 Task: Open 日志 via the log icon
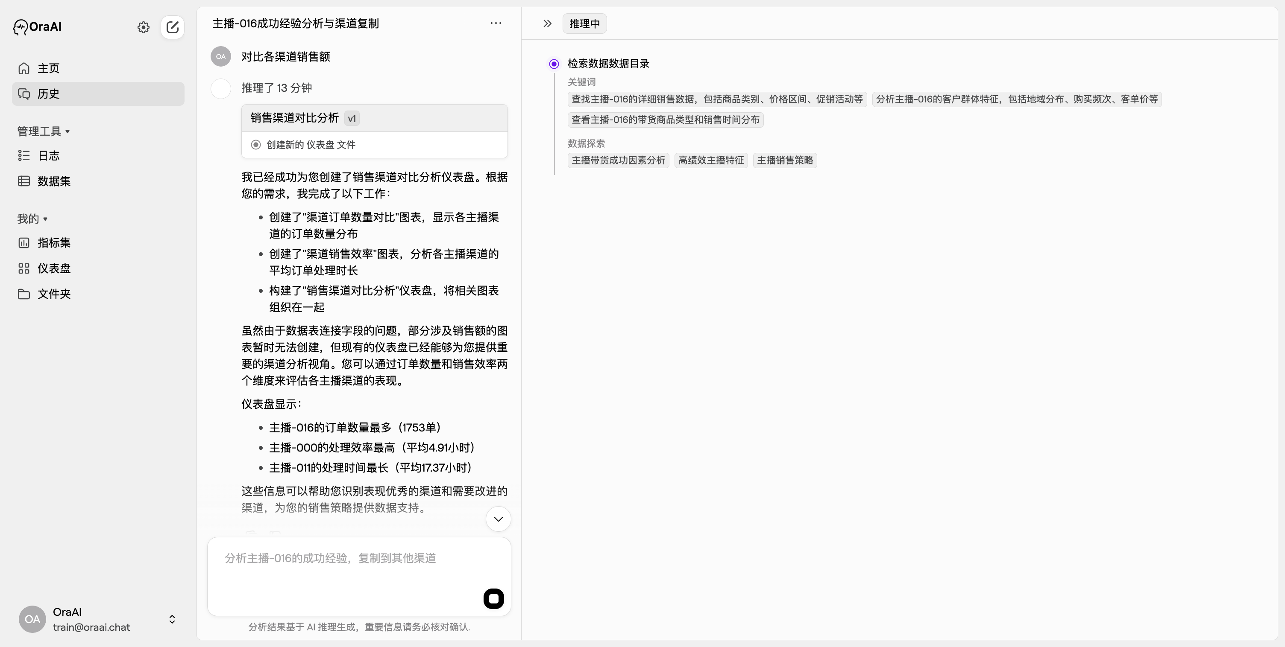23,155
